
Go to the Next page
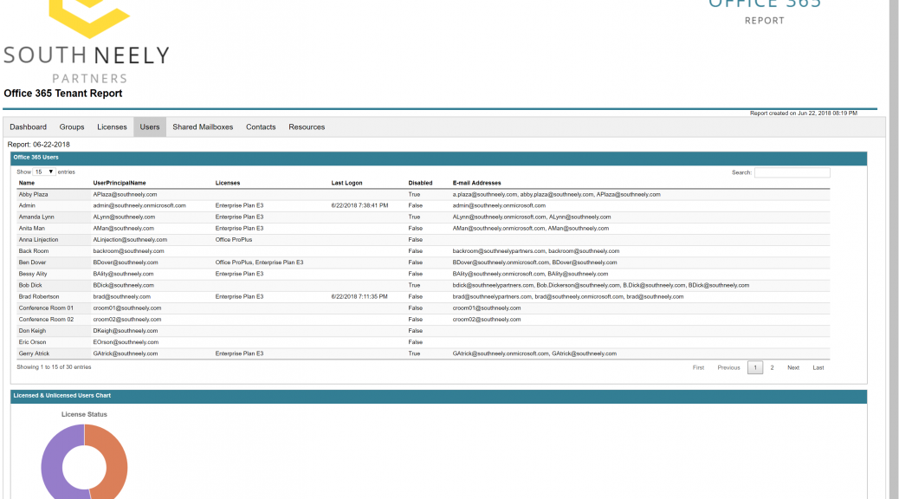tap(793, 367)
